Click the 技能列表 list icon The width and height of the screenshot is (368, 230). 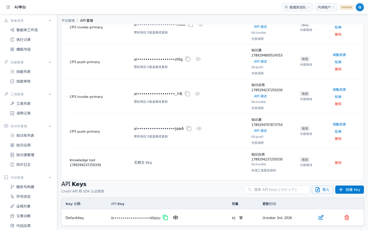pyautogui.click(x=12, y=72)
